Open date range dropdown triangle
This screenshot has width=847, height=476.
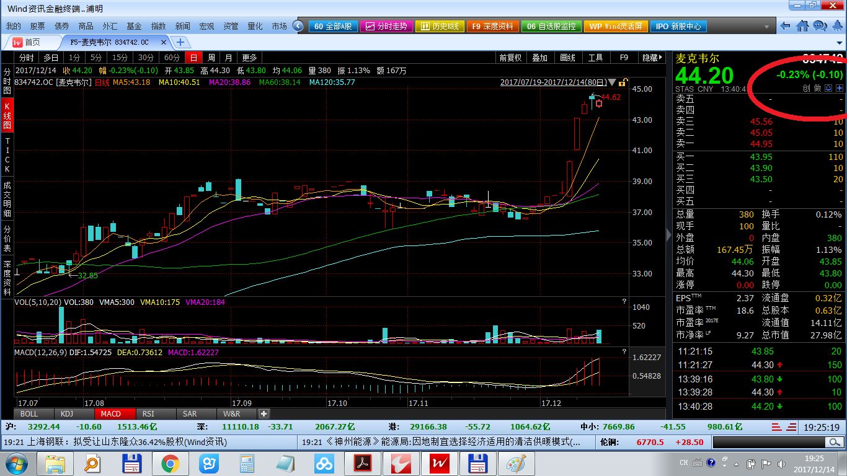(x=613, y=82)
